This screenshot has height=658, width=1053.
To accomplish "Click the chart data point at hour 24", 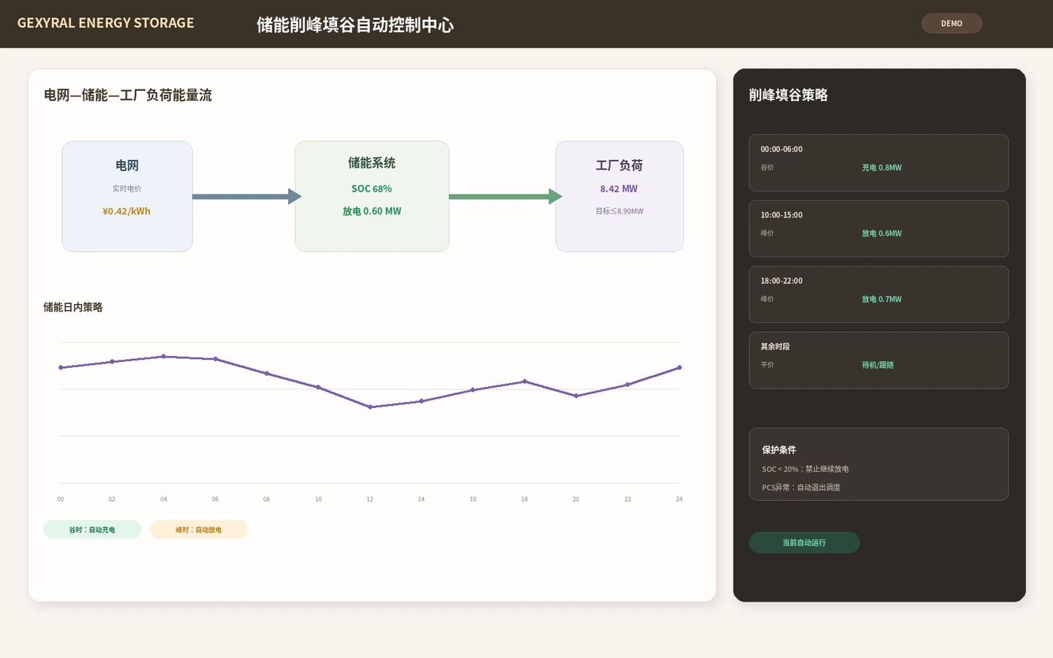I will [679, 368].
